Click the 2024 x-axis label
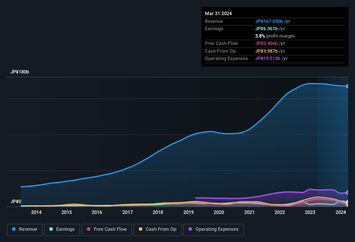355x242 pixels. 340,212
